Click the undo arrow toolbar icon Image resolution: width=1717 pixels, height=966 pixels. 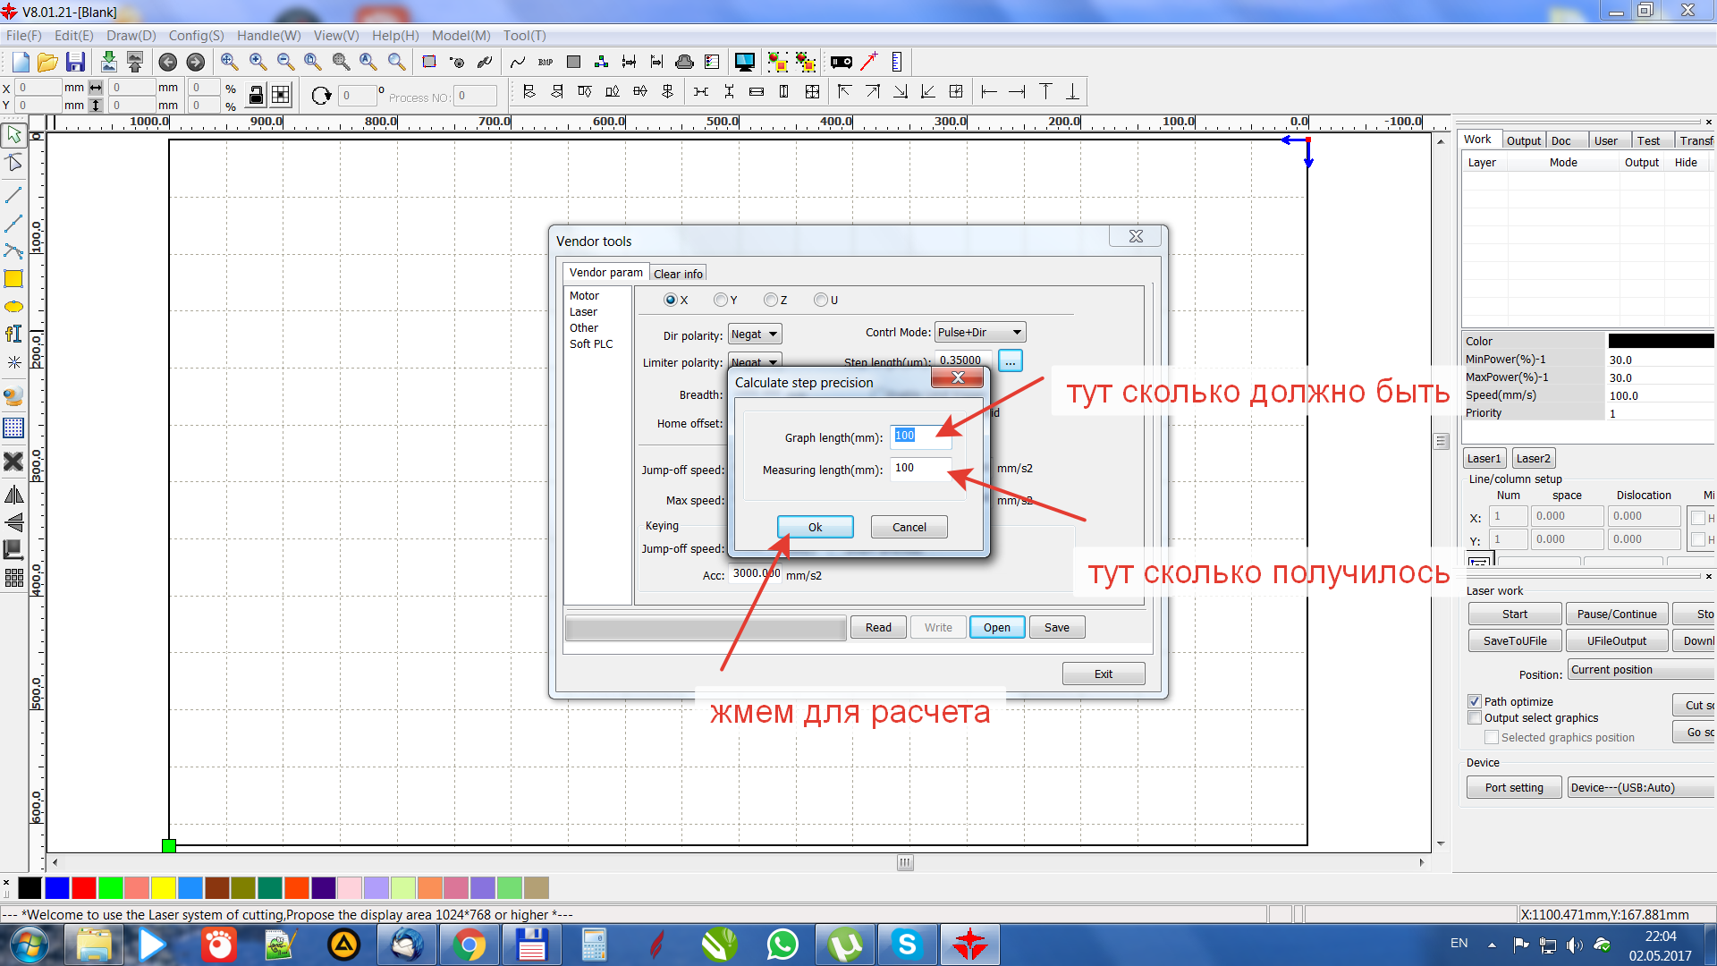167,62
